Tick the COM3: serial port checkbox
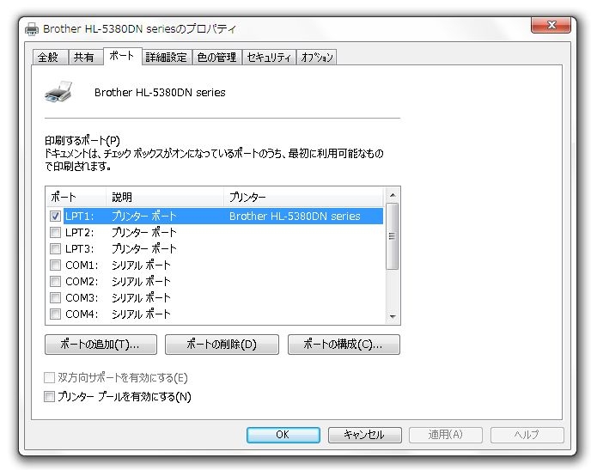Viewport: 591px width, 470px height. click(x=55, y=298)
